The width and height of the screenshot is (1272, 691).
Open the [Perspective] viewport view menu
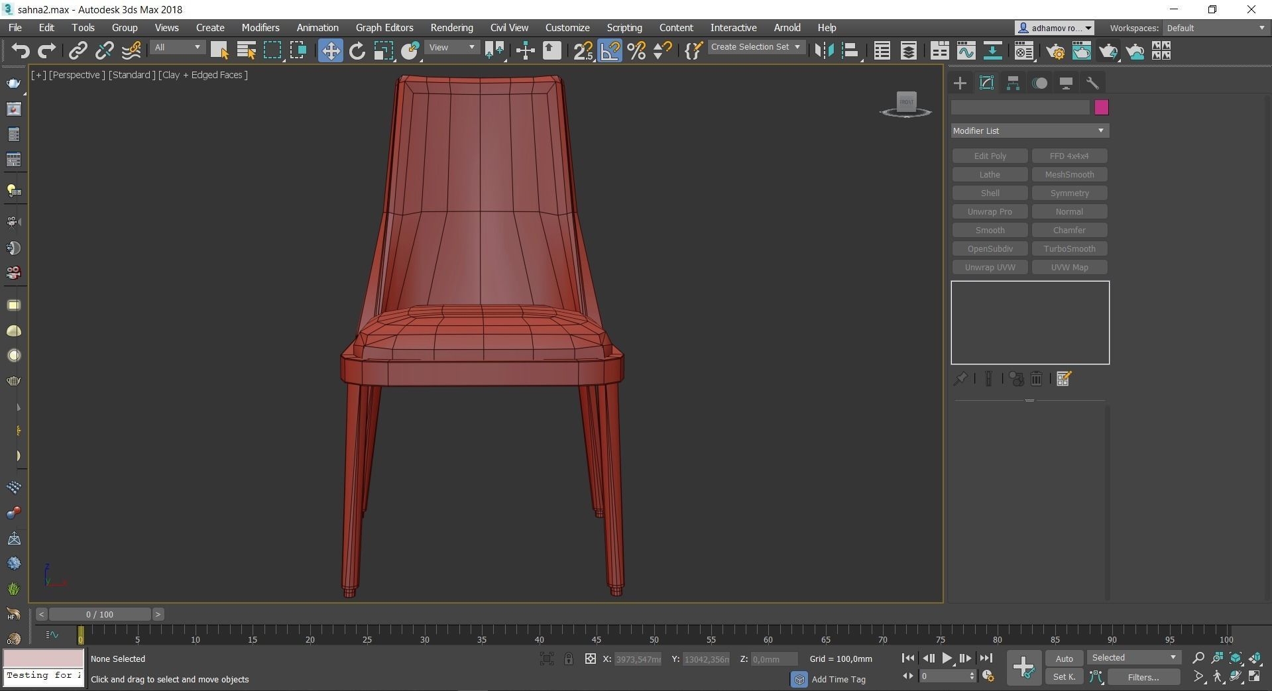tap(77, 75)
